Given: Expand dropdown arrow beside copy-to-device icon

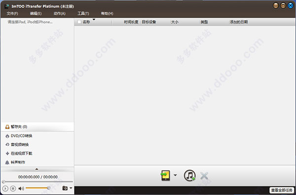Looking at the screenshot, I should [x=175, y=175].
